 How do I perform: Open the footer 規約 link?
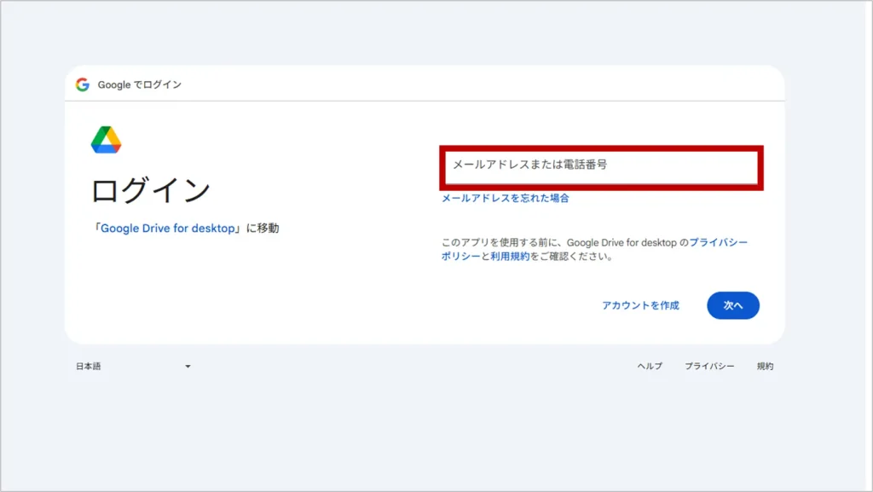click(765, 367)
